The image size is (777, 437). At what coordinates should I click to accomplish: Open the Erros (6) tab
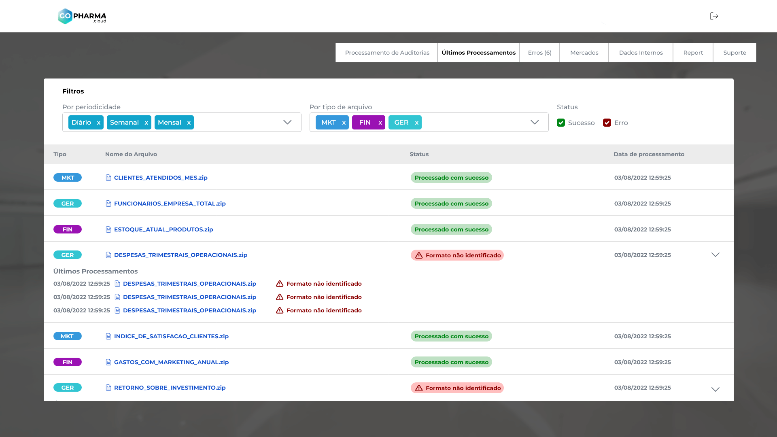click(540, 53)
